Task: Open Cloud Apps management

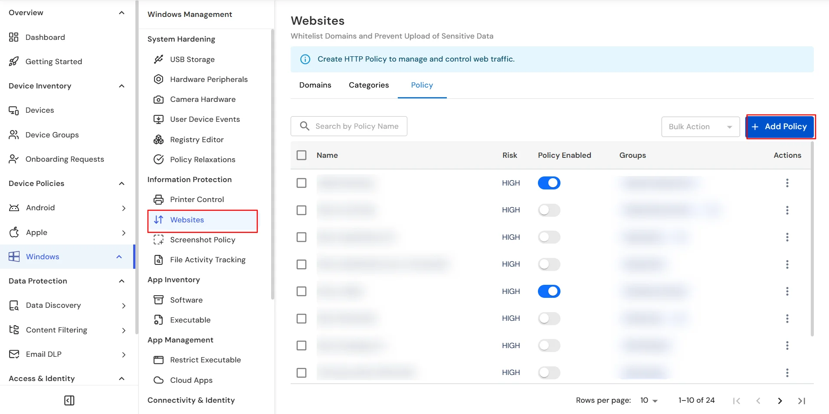Action: pyautogui.click(x=159, y=380)
